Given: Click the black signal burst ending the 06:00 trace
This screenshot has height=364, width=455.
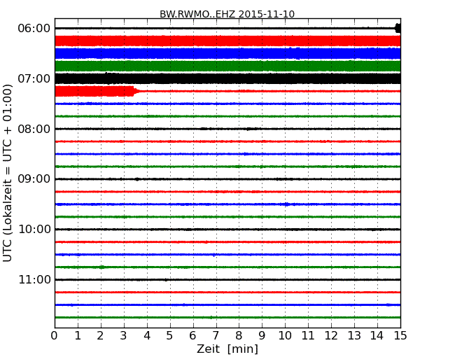Looking at the screenshot, I should click(x=398, y=29).
